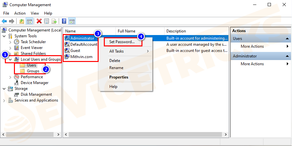This screenshot has width=292, height=146.
Task: Choose Delete from the context menu
Action: [x=115, y=61]
